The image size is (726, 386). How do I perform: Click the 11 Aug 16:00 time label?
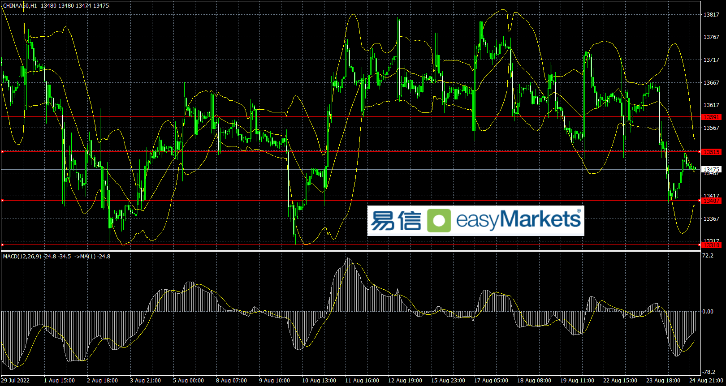click(362, 380)
